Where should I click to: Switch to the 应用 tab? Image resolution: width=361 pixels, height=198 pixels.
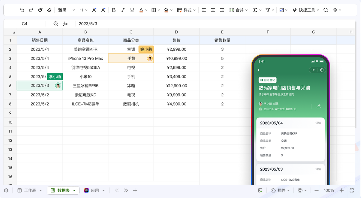[x=95, y=190]
